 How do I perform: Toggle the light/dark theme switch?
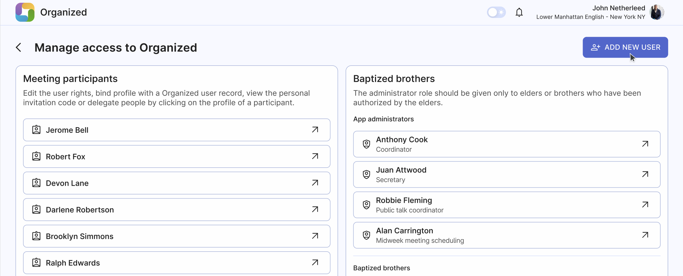[x=496, y=12]
